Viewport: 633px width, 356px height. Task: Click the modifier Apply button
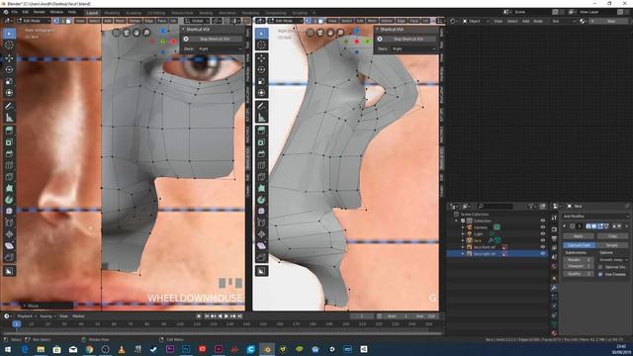[x=579, y=236]
